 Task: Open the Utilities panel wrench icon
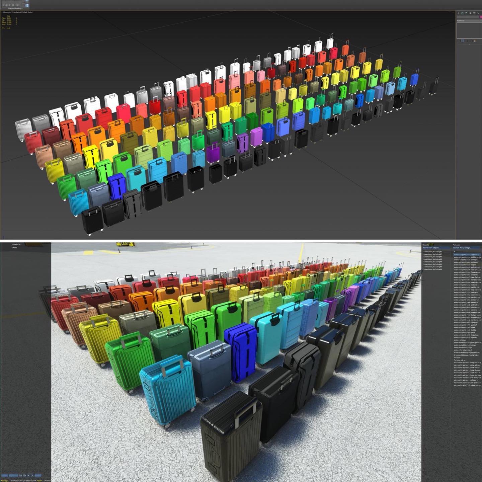point(479,13)
